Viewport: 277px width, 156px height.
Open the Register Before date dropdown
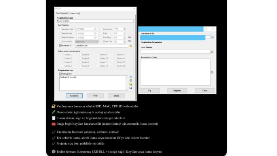coord(96,38)
